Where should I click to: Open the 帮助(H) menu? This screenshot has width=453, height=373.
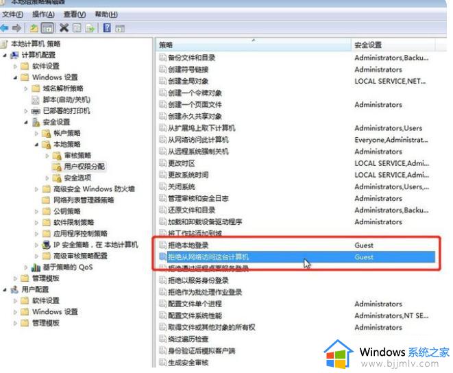[106, 14]
